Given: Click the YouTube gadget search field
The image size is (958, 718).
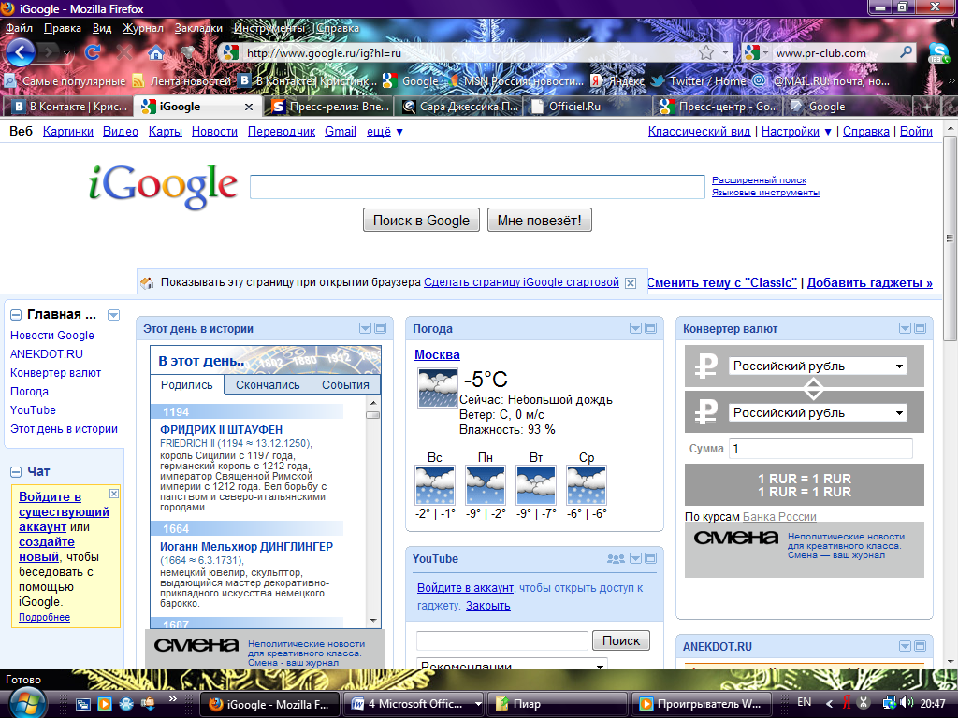Looking at the screenshot, I should point(502,640).
